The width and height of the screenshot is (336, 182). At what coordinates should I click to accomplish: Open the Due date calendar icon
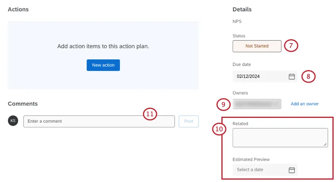click(x=292, y=76)
